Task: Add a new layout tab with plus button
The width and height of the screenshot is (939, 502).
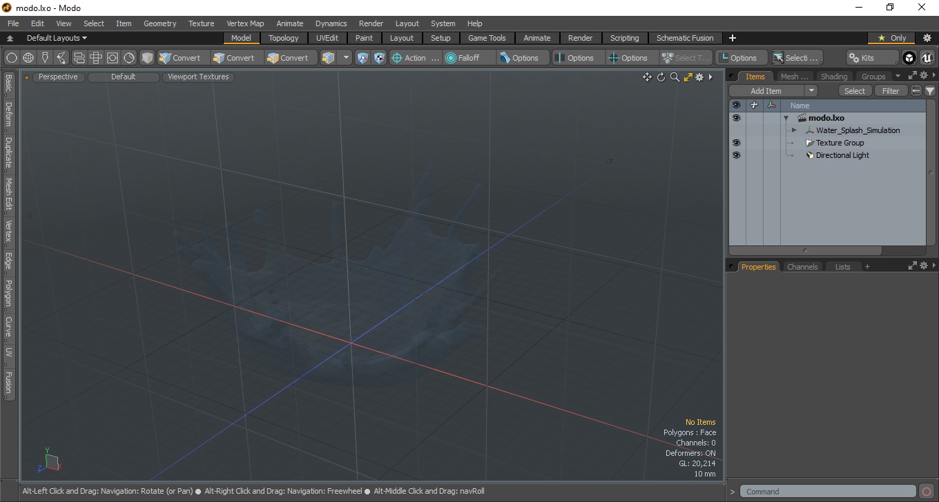Action: point(733,38)
